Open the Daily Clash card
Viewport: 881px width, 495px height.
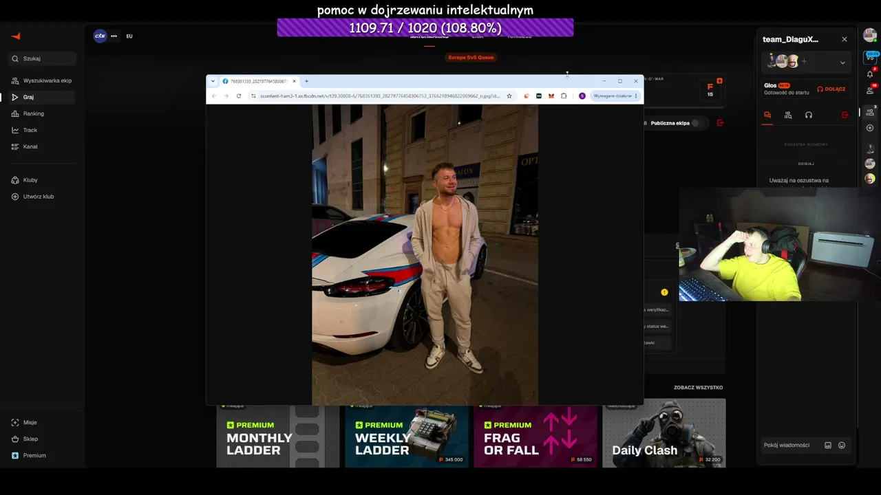coord(664,433)
